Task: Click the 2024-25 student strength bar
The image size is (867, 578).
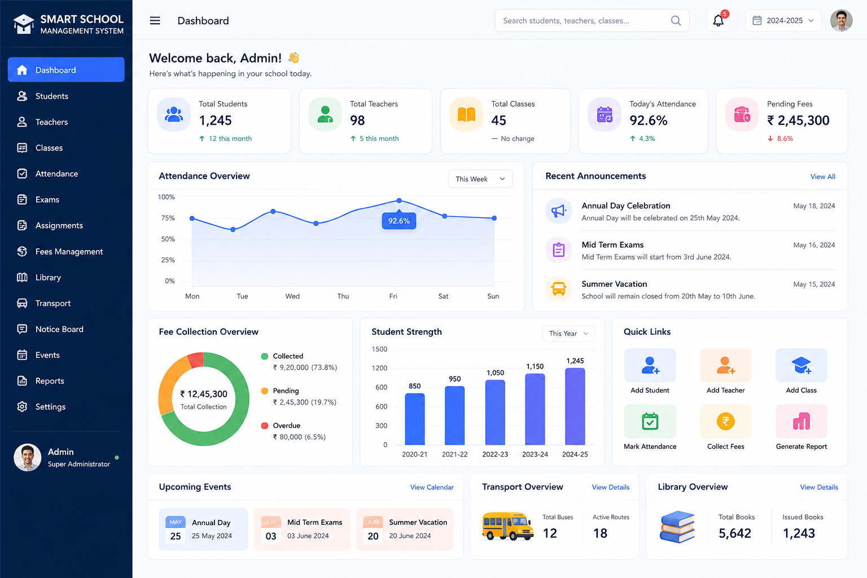Action: 575,406
